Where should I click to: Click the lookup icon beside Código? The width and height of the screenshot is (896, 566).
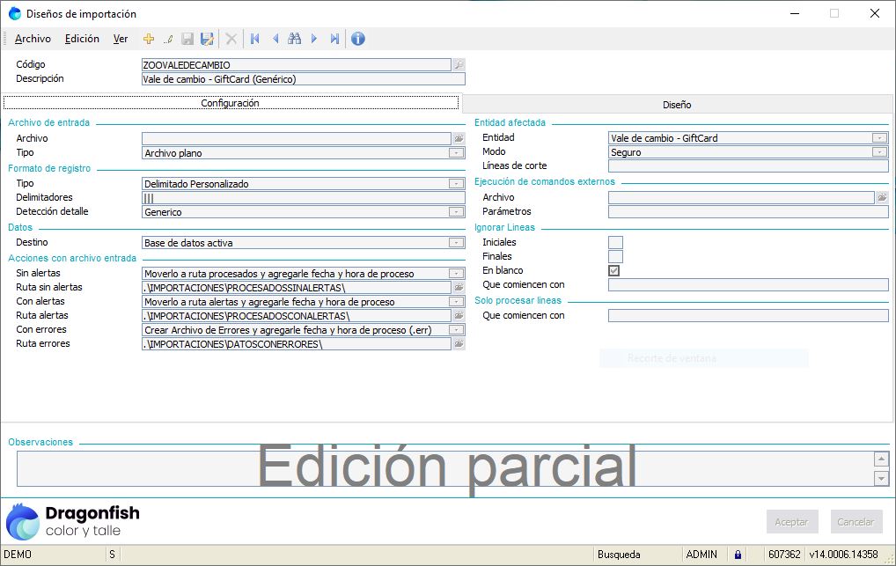(x=459, y=64)
